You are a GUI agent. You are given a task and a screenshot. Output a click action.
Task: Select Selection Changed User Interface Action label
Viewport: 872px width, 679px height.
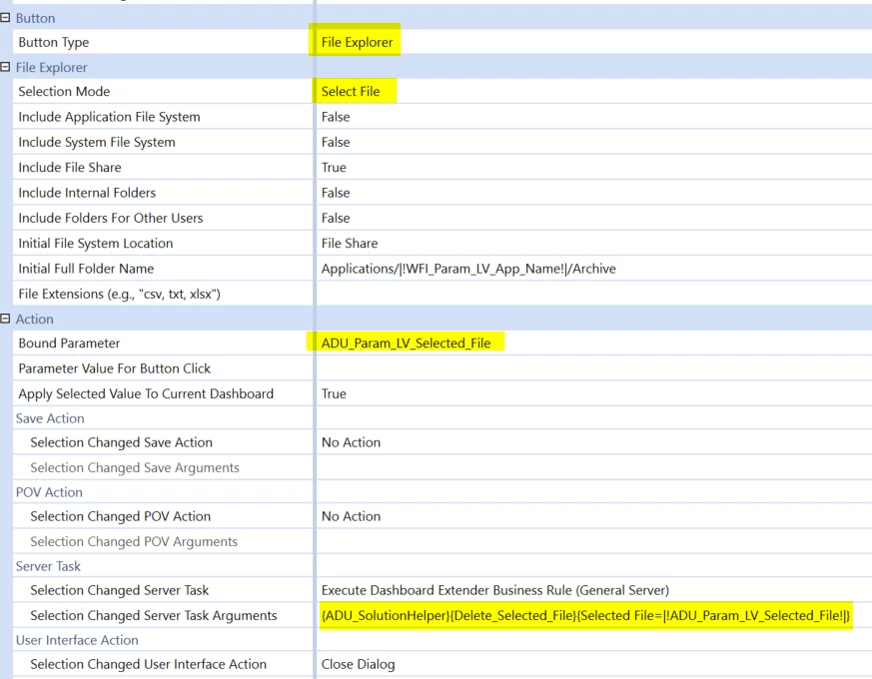tap(149, 664)
